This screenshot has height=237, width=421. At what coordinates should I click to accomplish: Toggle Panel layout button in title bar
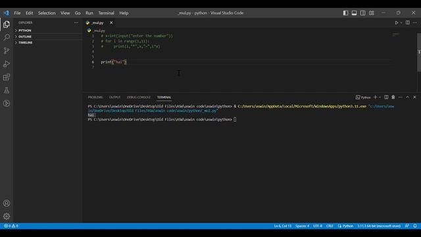pyautogui.click(x=354, y=13)
